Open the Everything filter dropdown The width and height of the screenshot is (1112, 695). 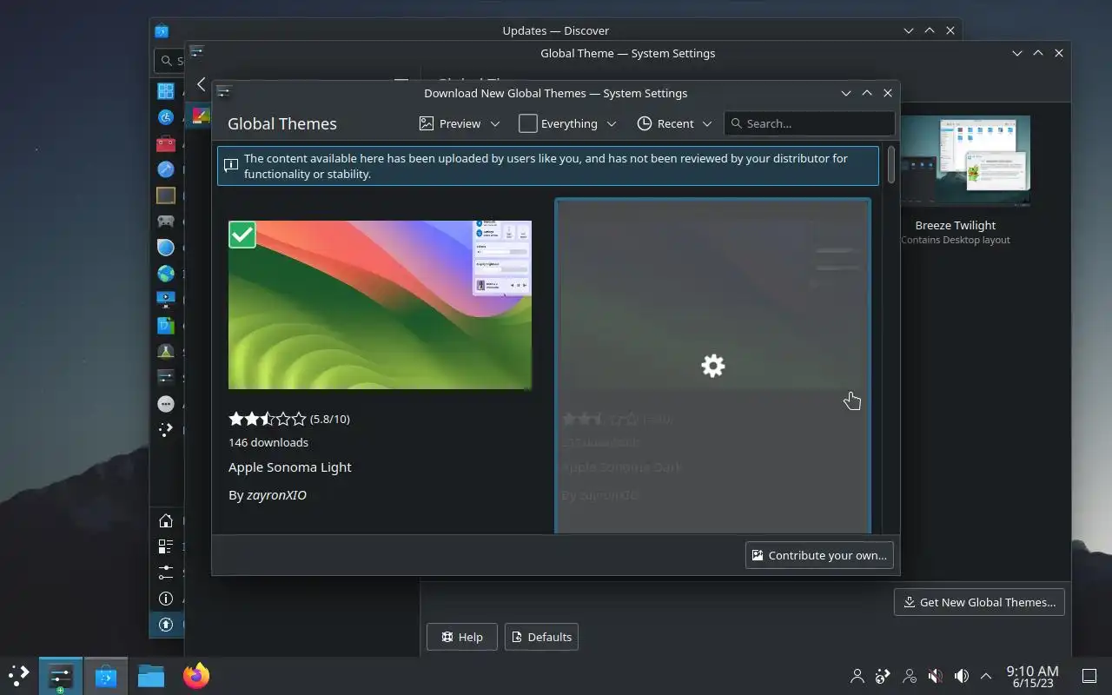[567, 123]
